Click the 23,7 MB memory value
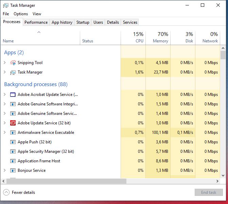The width and height of the screenshot is (228, 204). coord(161,72)
